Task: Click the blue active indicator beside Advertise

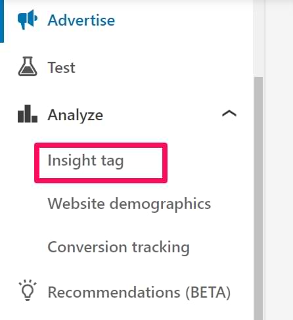Action: tap(2, 21)
